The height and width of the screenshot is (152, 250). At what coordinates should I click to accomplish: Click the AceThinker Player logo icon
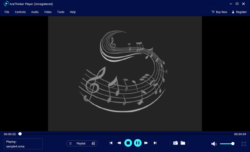pos(6,4)
